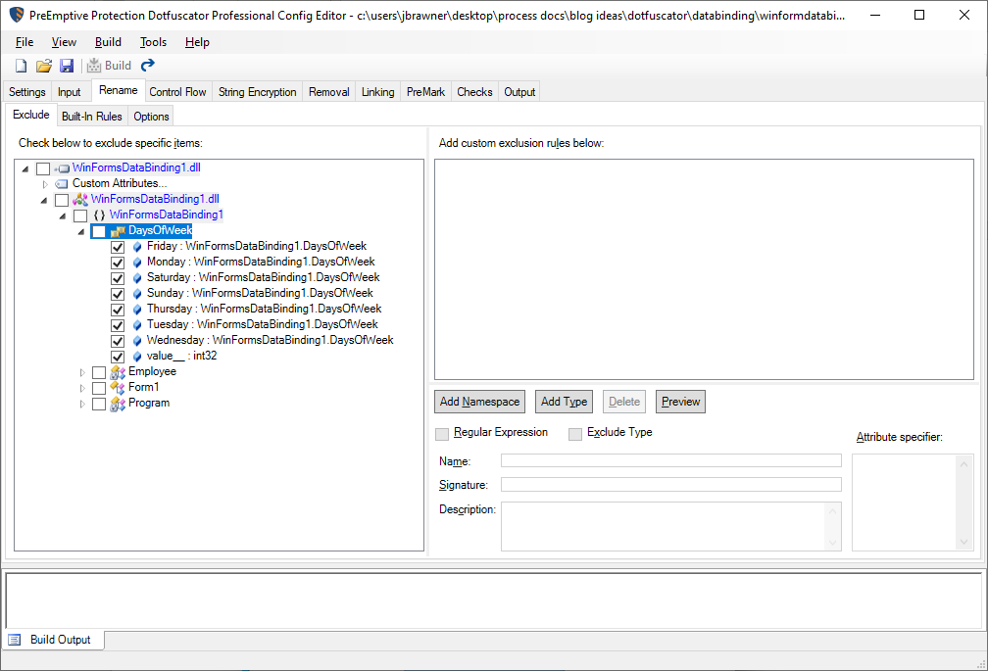
Task: Click the Preview button
Action: click(x=680, y=402)
